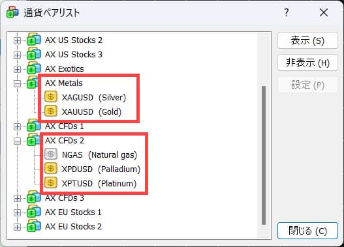Viewport: 344px width, 247px height.
Task: Click the AX EU Stocks 1 folder icon
Action: tap(34, 212)
